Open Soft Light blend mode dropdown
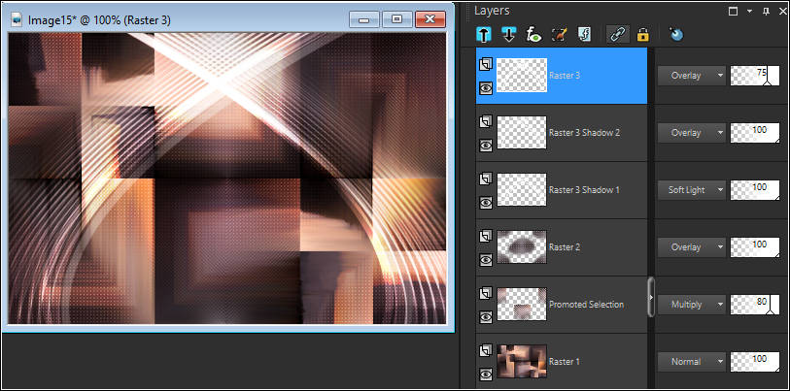This screenshot has height=391, width=790. (691, 190)
